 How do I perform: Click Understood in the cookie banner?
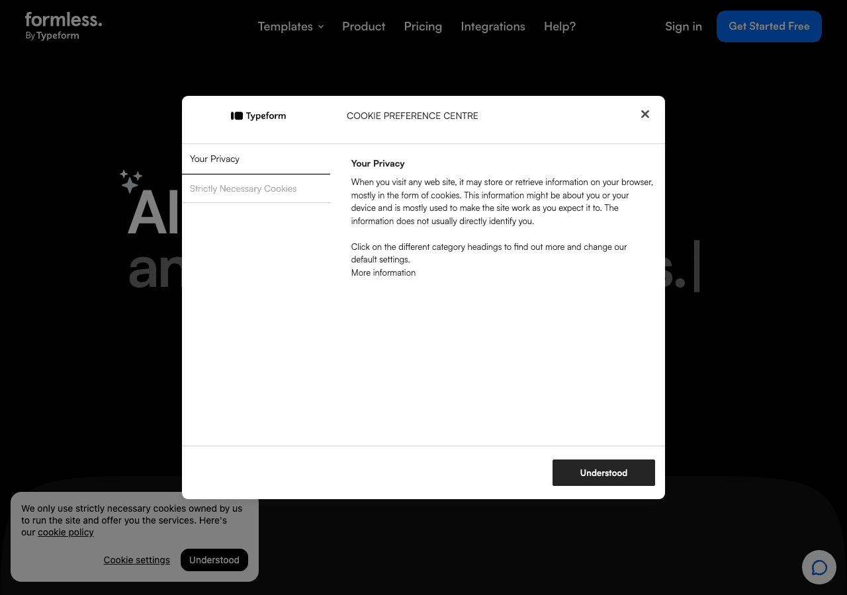coord(214,560)
